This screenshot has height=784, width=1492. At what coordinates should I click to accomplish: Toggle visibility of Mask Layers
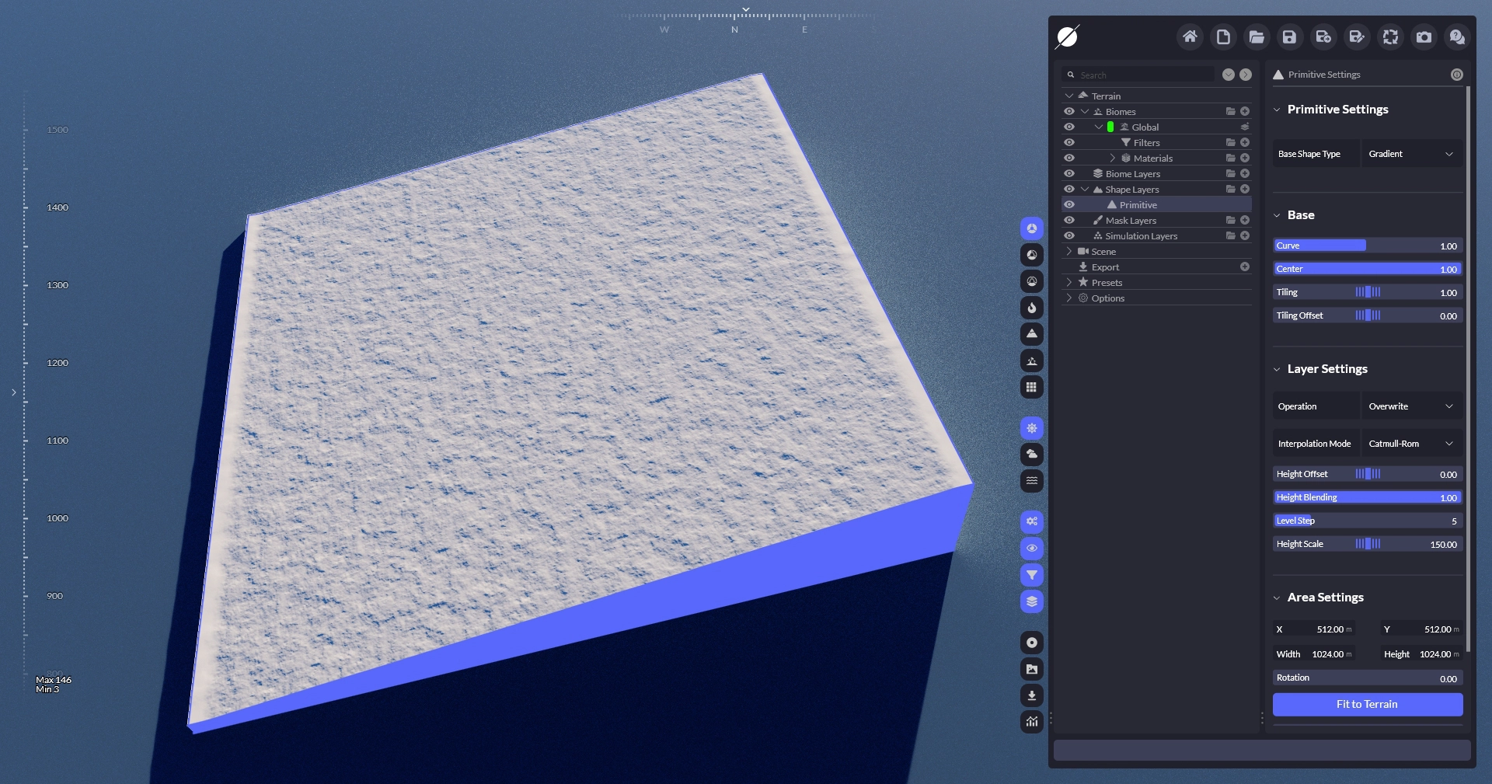click(x=1069, y=220)
